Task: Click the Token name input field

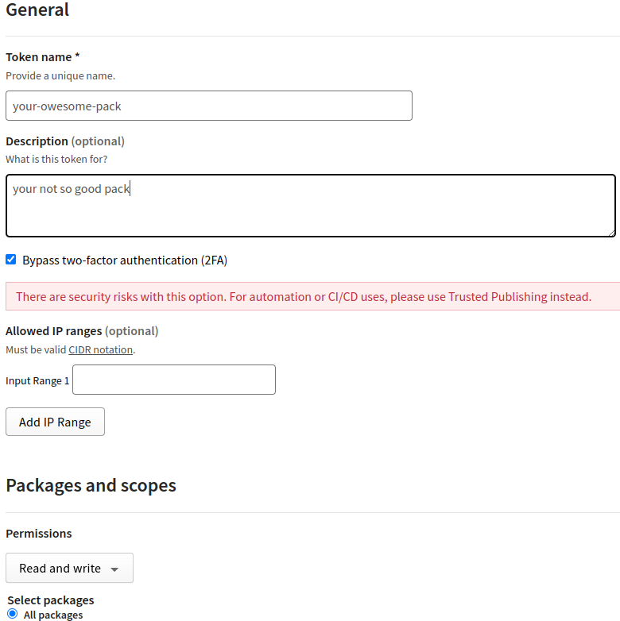Action: (208, 106)
